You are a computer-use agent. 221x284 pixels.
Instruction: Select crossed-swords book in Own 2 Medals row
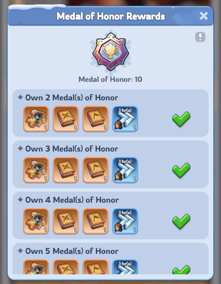[66, 119]
